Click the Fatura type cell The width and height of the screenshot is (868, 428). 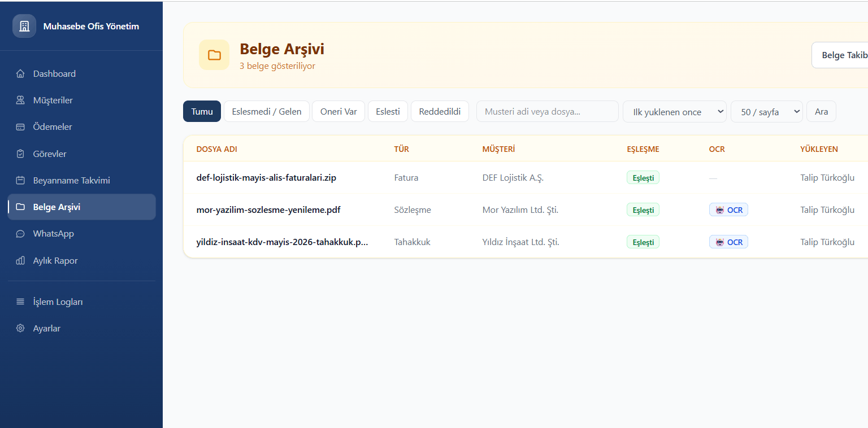coord(406,177)
